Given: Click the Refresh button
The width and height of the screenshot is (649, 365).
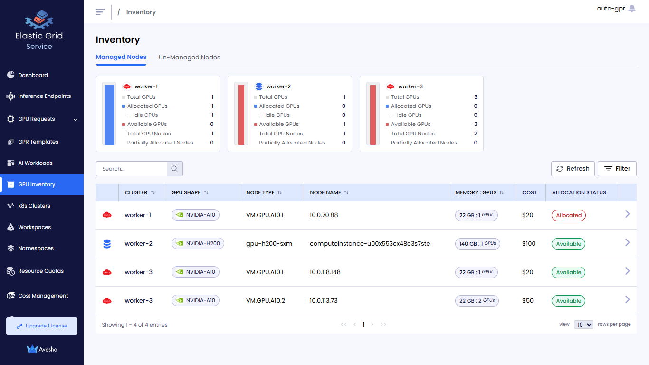Looking at the screenshot, I should tap(573, 169).
